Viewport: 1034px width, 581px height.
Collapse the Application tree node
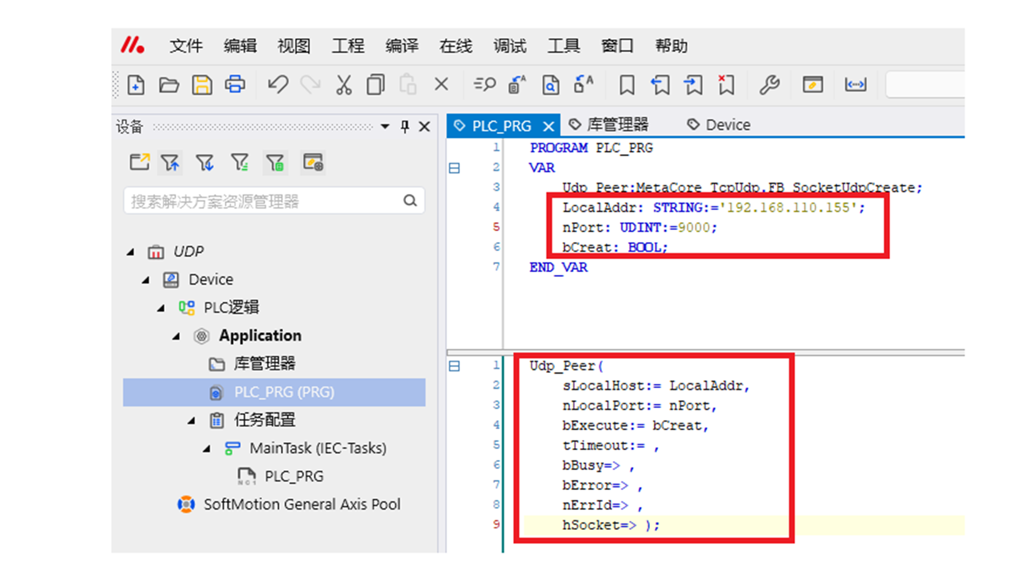click(x=176, y=336)
